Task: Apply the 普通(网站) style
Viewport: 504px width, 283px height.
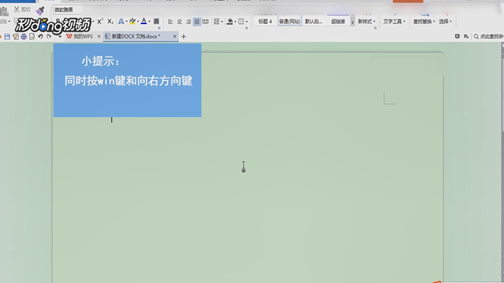Action: (x=290, y=21)
